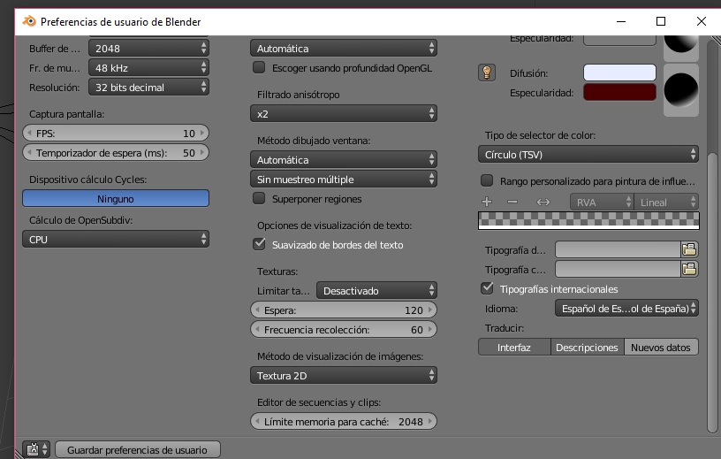Minimize the Preferencias de usuario window

621,21
